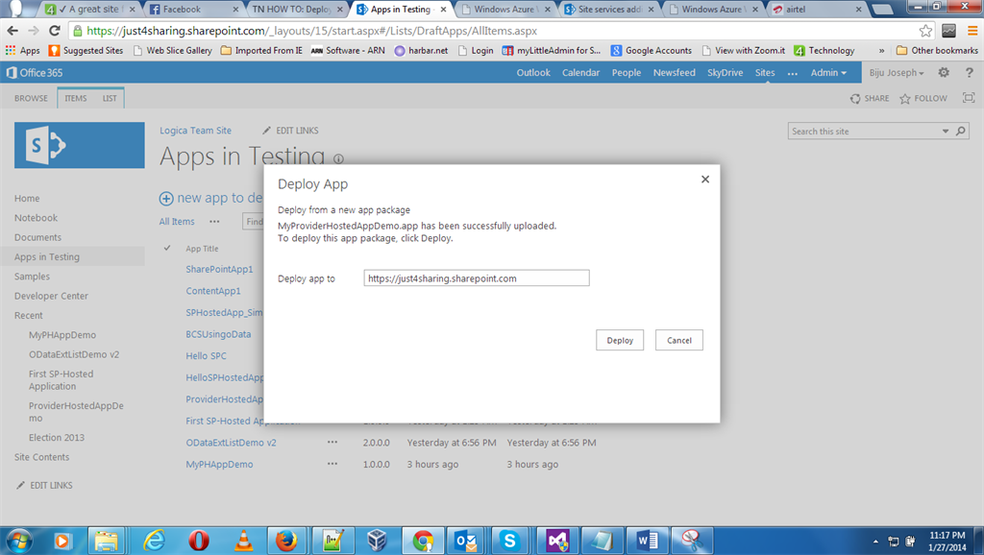Open the Admin dropdown menu

[828, 72]
